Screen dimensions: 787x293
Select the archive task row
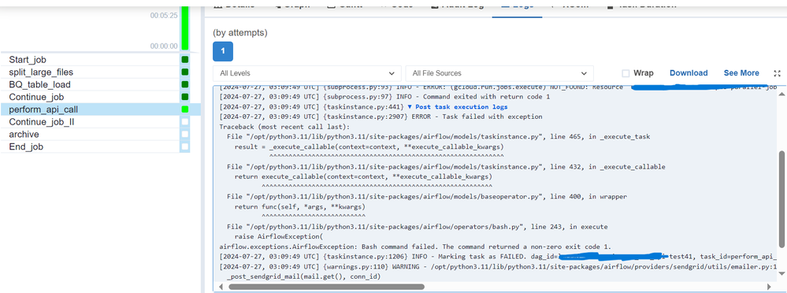[x=100, y=135]
